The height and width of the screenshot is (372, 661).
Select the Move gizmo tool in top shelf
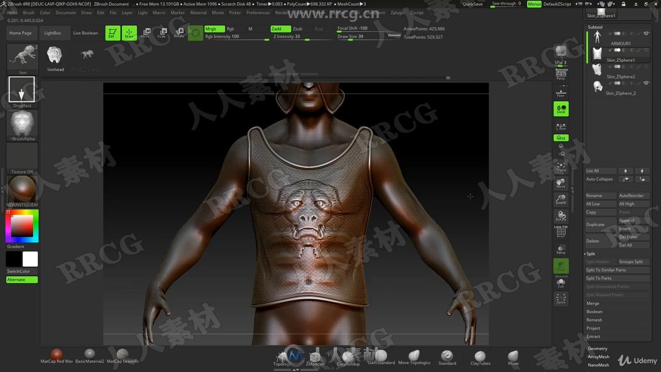146,33
